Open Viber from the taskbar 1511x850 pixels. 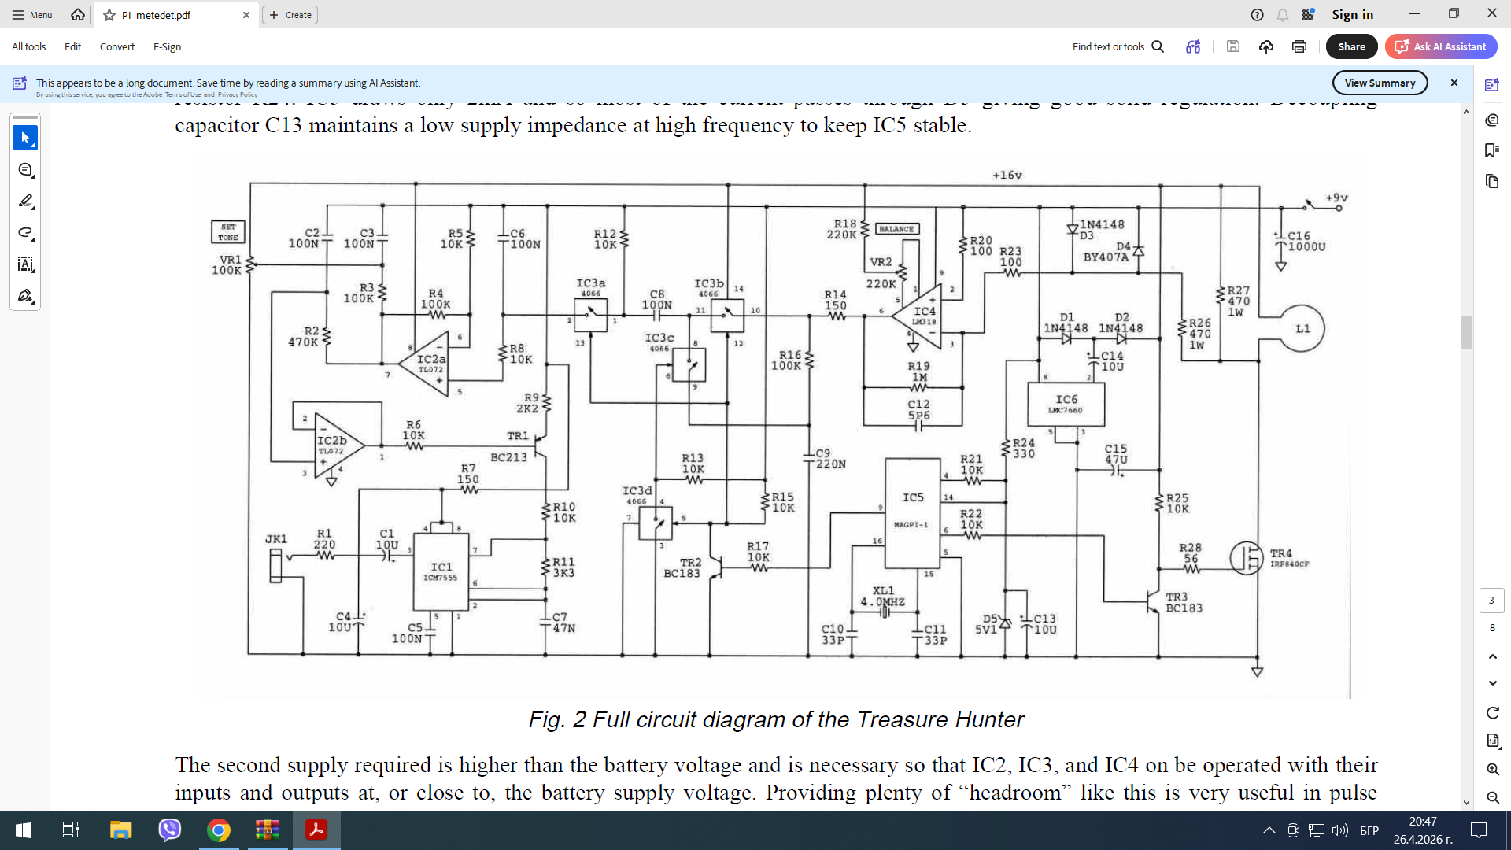click(169, 830)
